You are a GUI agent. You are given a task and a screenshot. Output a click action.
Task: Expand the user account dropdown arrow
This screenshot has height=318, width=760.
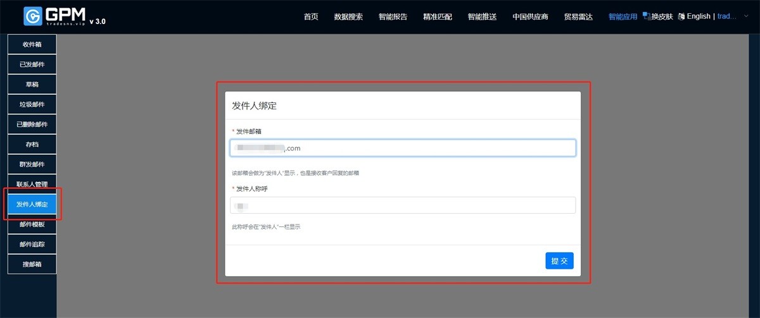point(745,16)
